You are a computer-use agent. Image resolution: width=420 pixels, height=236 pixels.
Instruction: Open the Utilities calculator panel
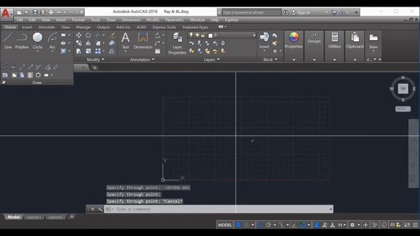pyautogui.click(x=334, y=40)
